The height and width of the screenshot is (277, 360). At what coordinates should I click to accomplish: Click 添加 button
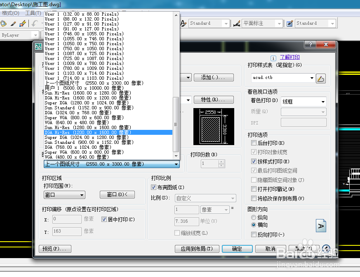[x=214, y=78]
